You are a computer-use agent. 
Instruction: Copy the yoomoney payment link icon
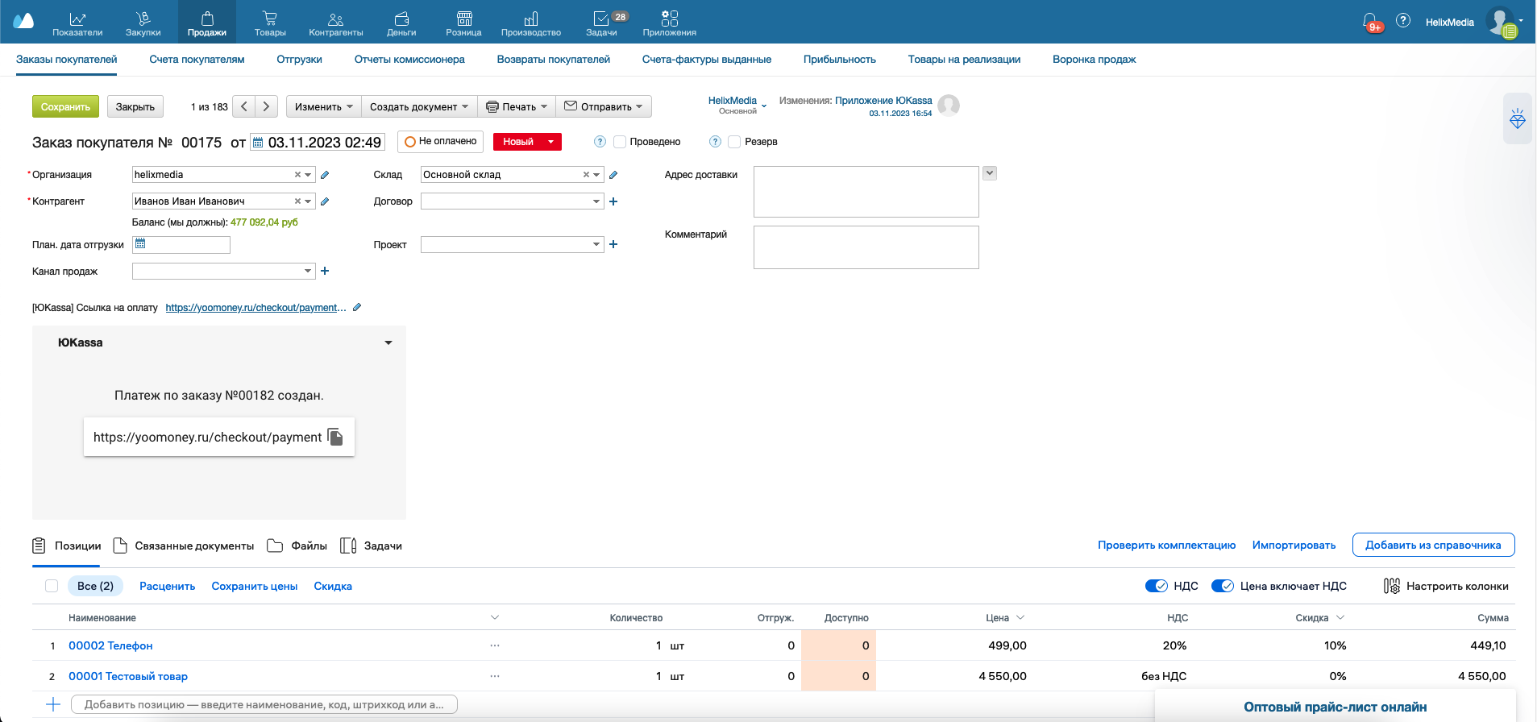[335, 437]
